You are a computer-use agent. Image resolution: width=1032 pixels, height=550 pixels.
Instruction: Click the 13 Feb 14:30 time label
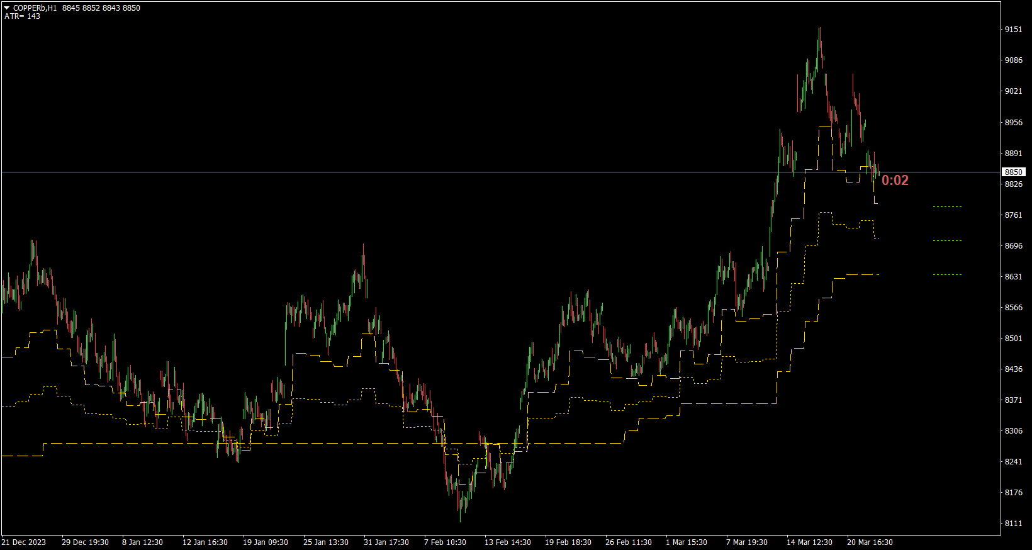(x=508, y=542)
